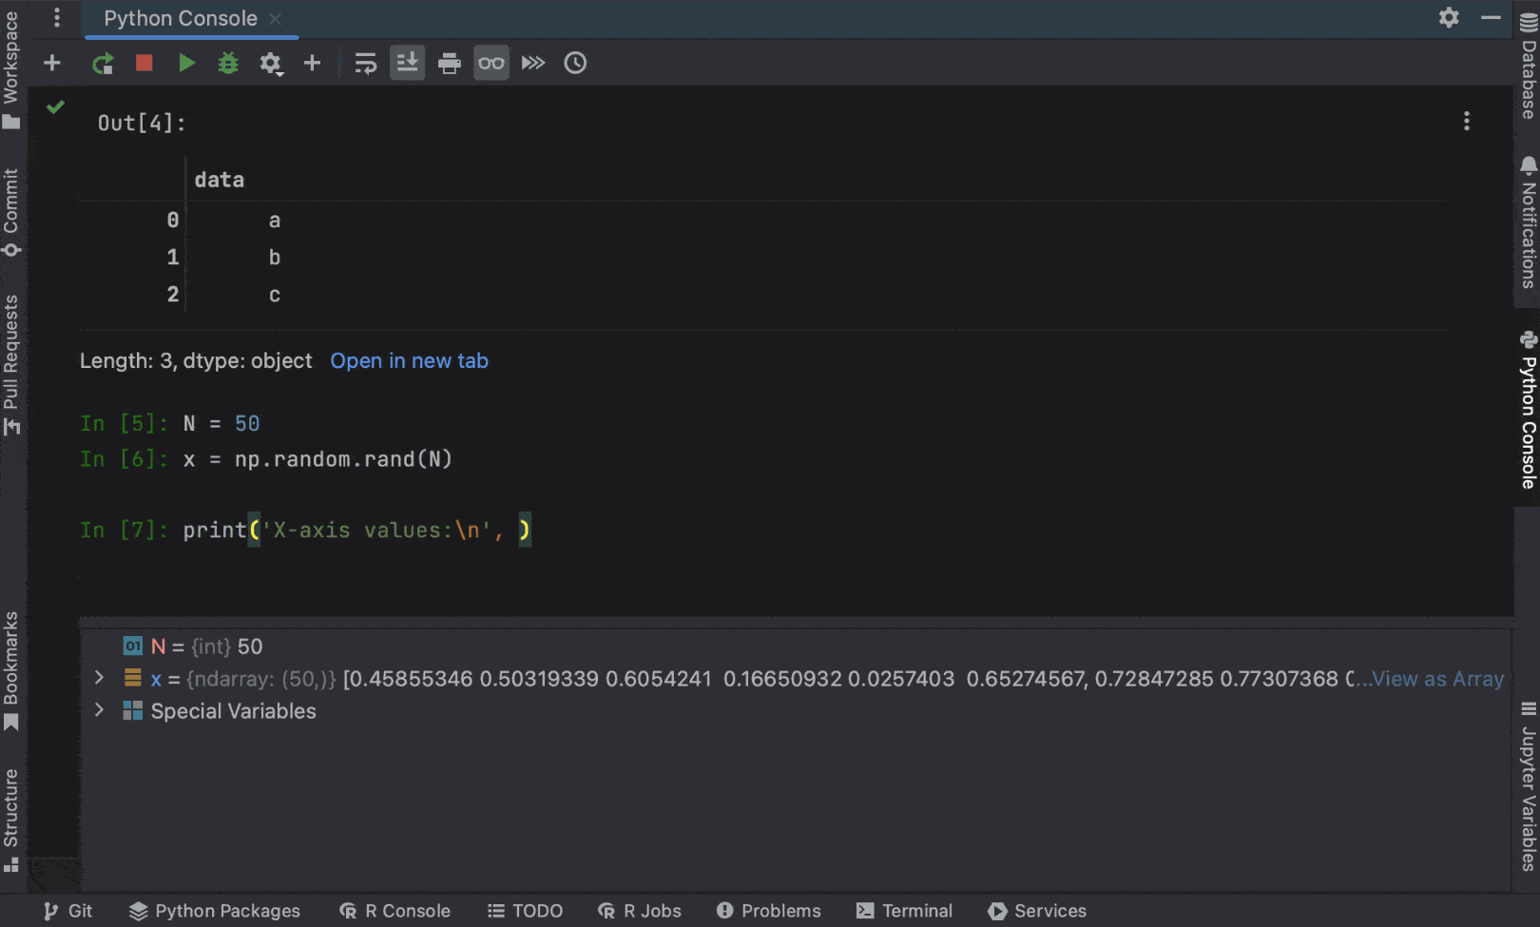Click the green Execute play button
Image resolution: width=1540 pixels, height=927 pixels.
(186, 64)
